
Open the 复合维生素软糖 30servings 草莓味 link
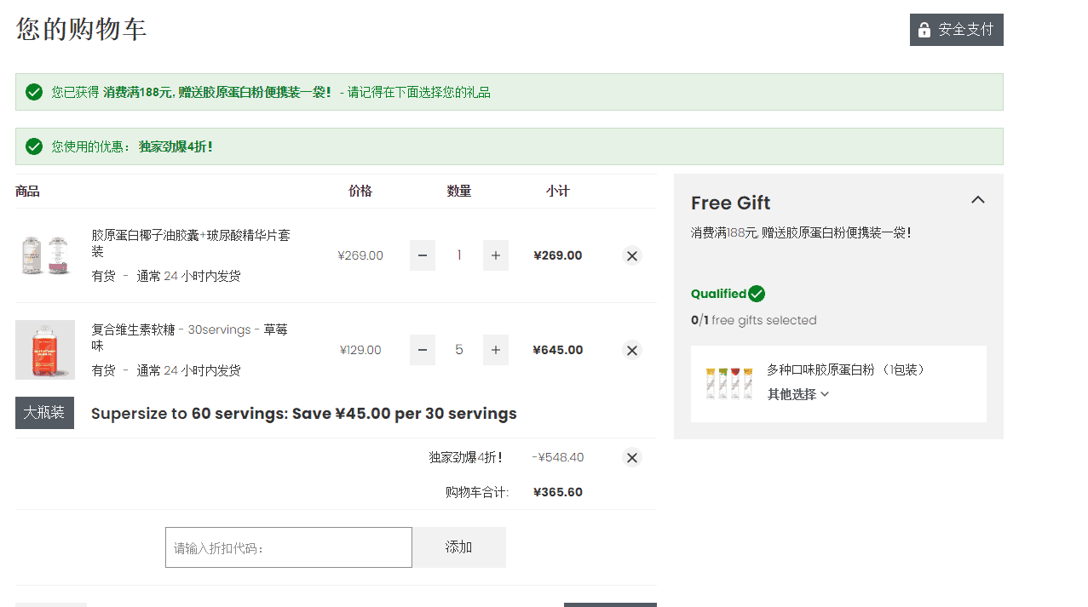[189, 337]
